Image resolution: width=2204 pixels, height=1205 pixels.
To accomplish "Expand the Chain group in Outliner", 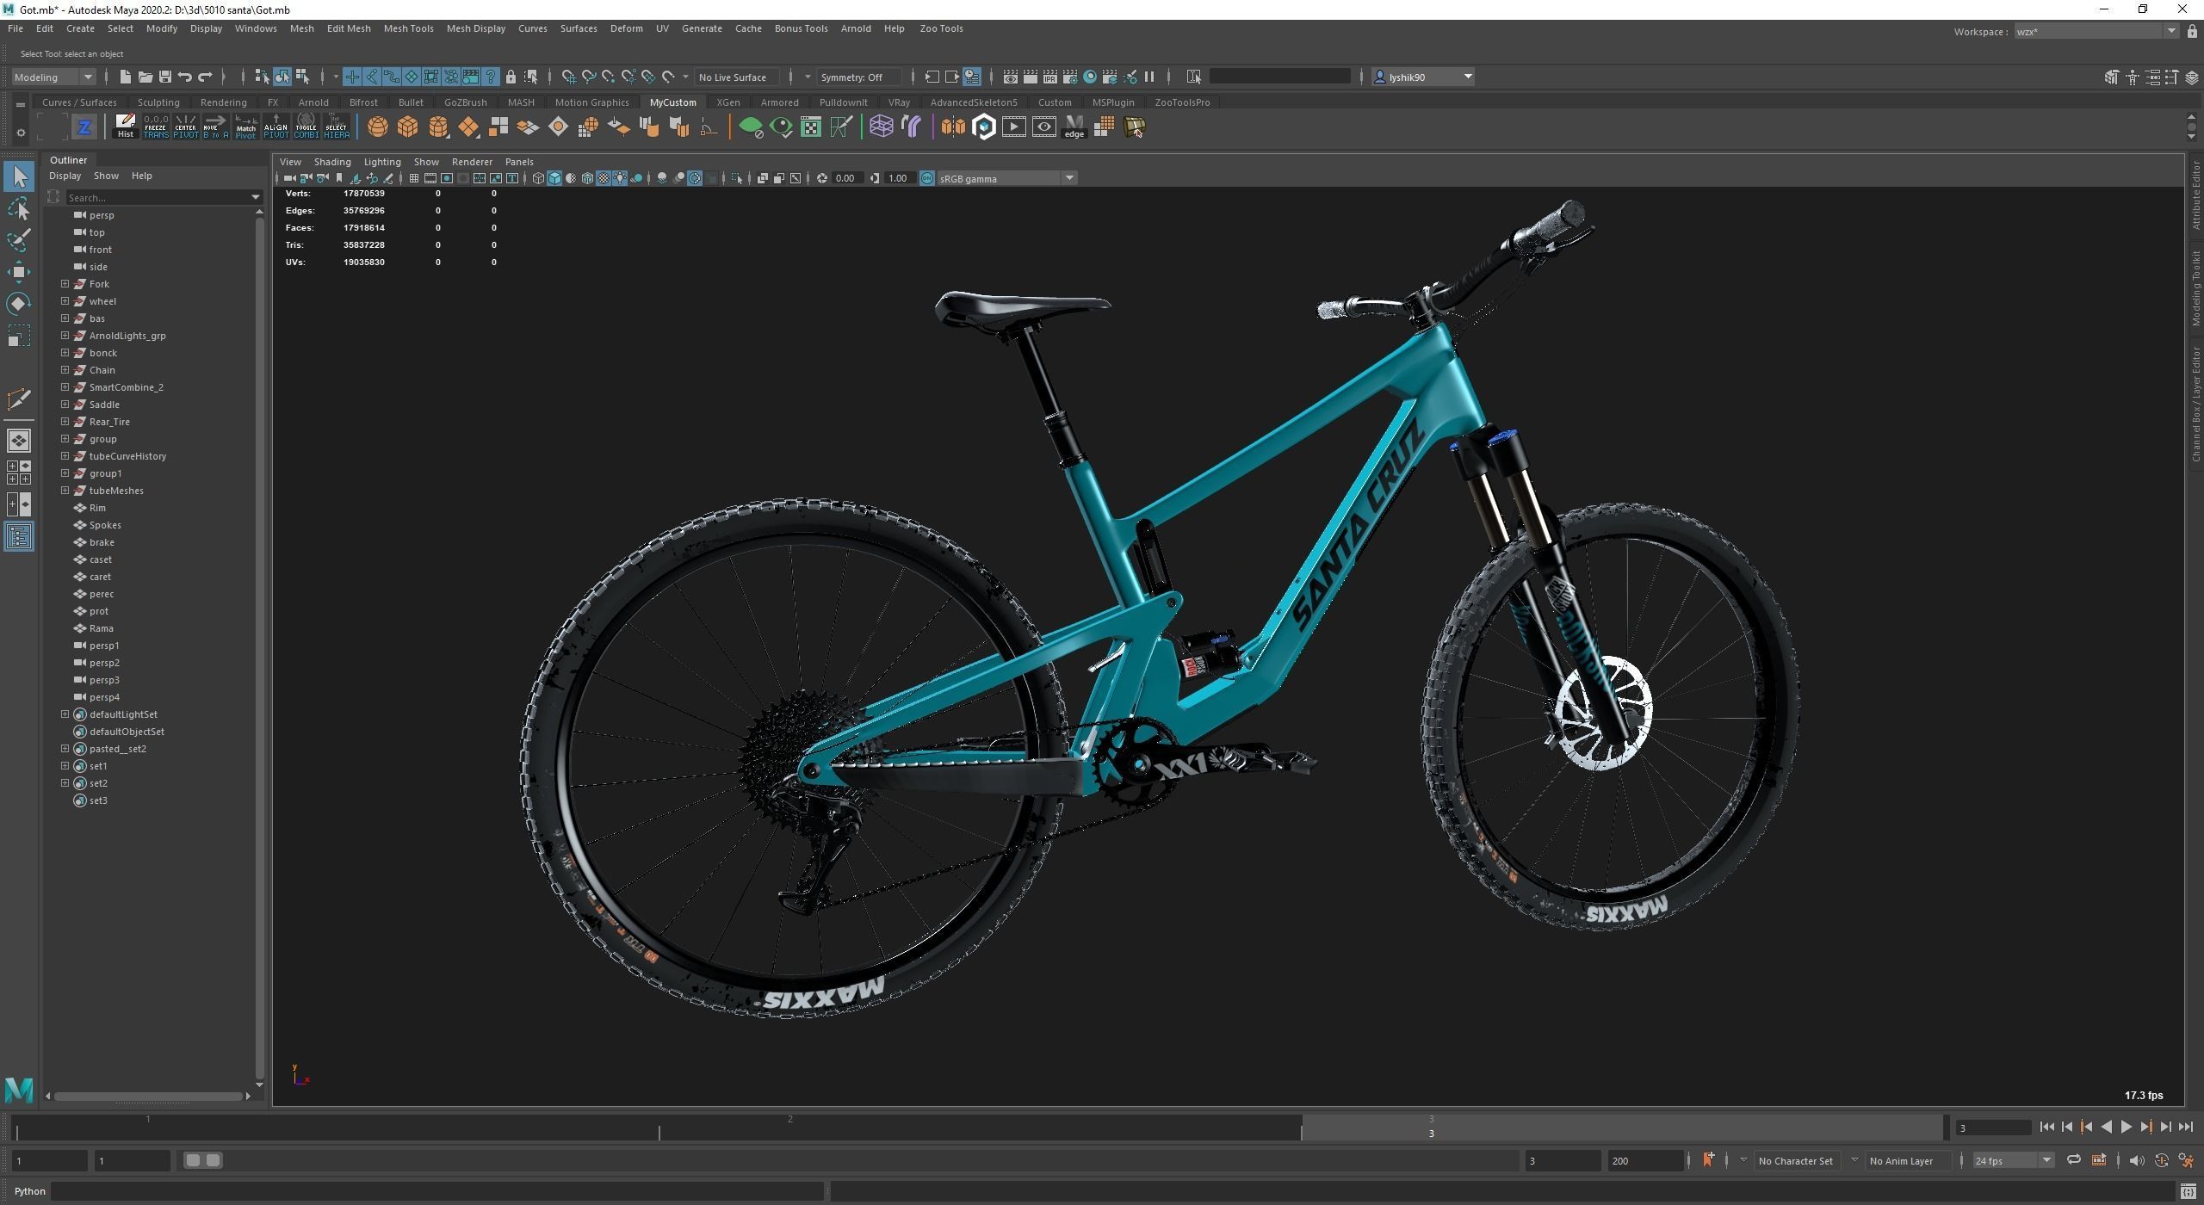I will point(65,369).
